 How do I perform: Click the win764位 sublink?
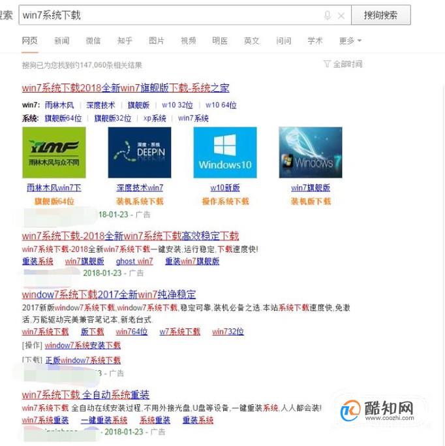(x=132, y=332)
